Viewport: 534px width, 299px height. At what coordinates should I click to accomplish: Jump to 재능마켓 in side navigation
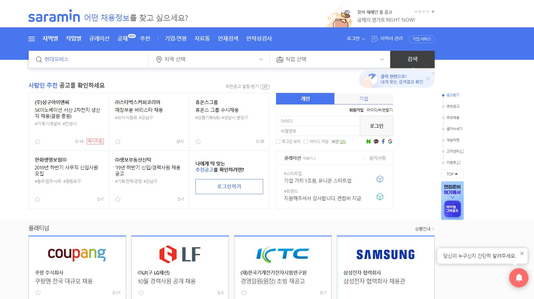tap(453, 140)
